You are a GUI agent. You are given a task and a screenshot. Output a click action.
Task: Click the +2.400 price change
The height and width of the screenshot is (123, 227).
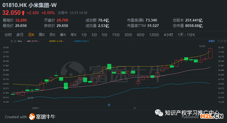pyautogui.click(x=33, y=13)
